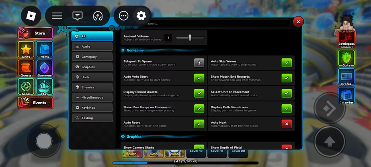Viewport: 371px width, 167px height.
Task: Open the Battlepass Season 1 icon
Action: coord(346,39)
